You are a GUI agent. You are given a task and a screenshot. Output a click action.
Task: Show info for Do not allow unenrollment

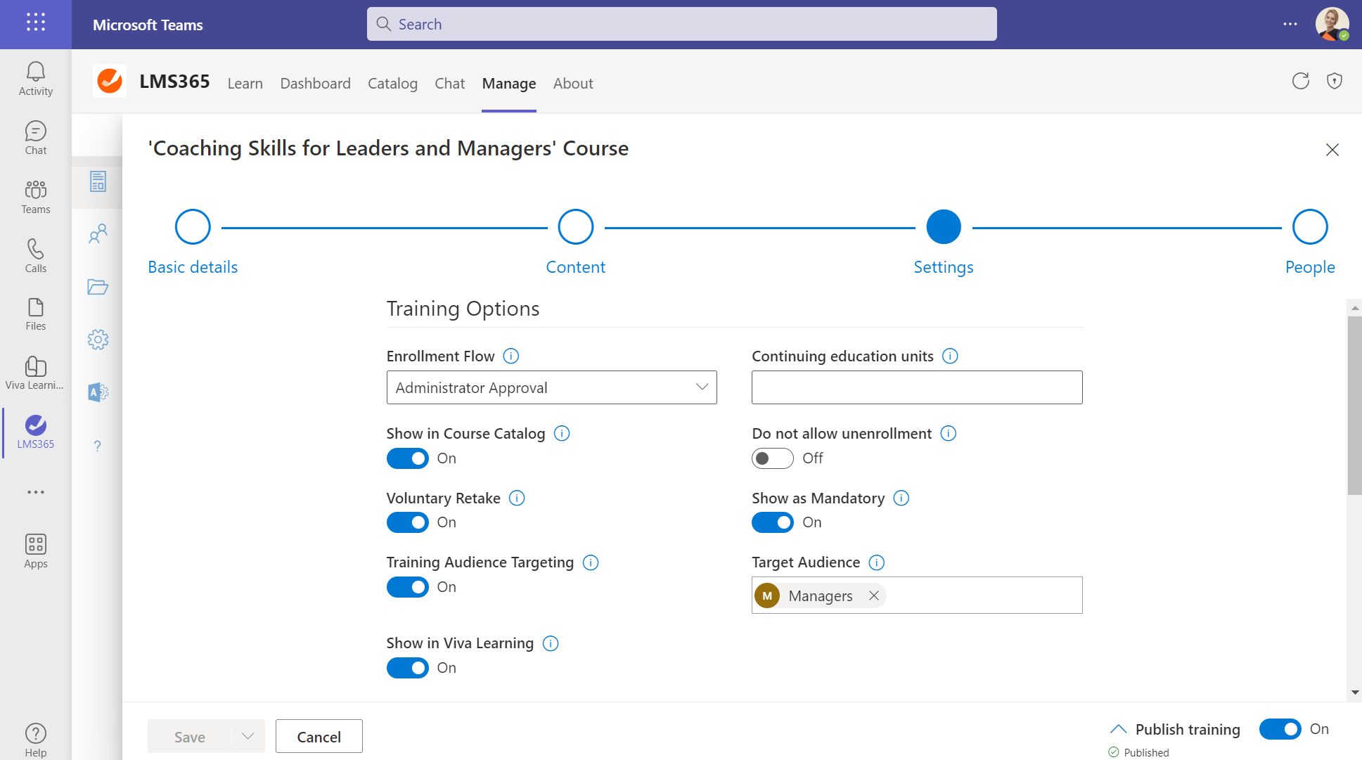(x=949, y=434)
